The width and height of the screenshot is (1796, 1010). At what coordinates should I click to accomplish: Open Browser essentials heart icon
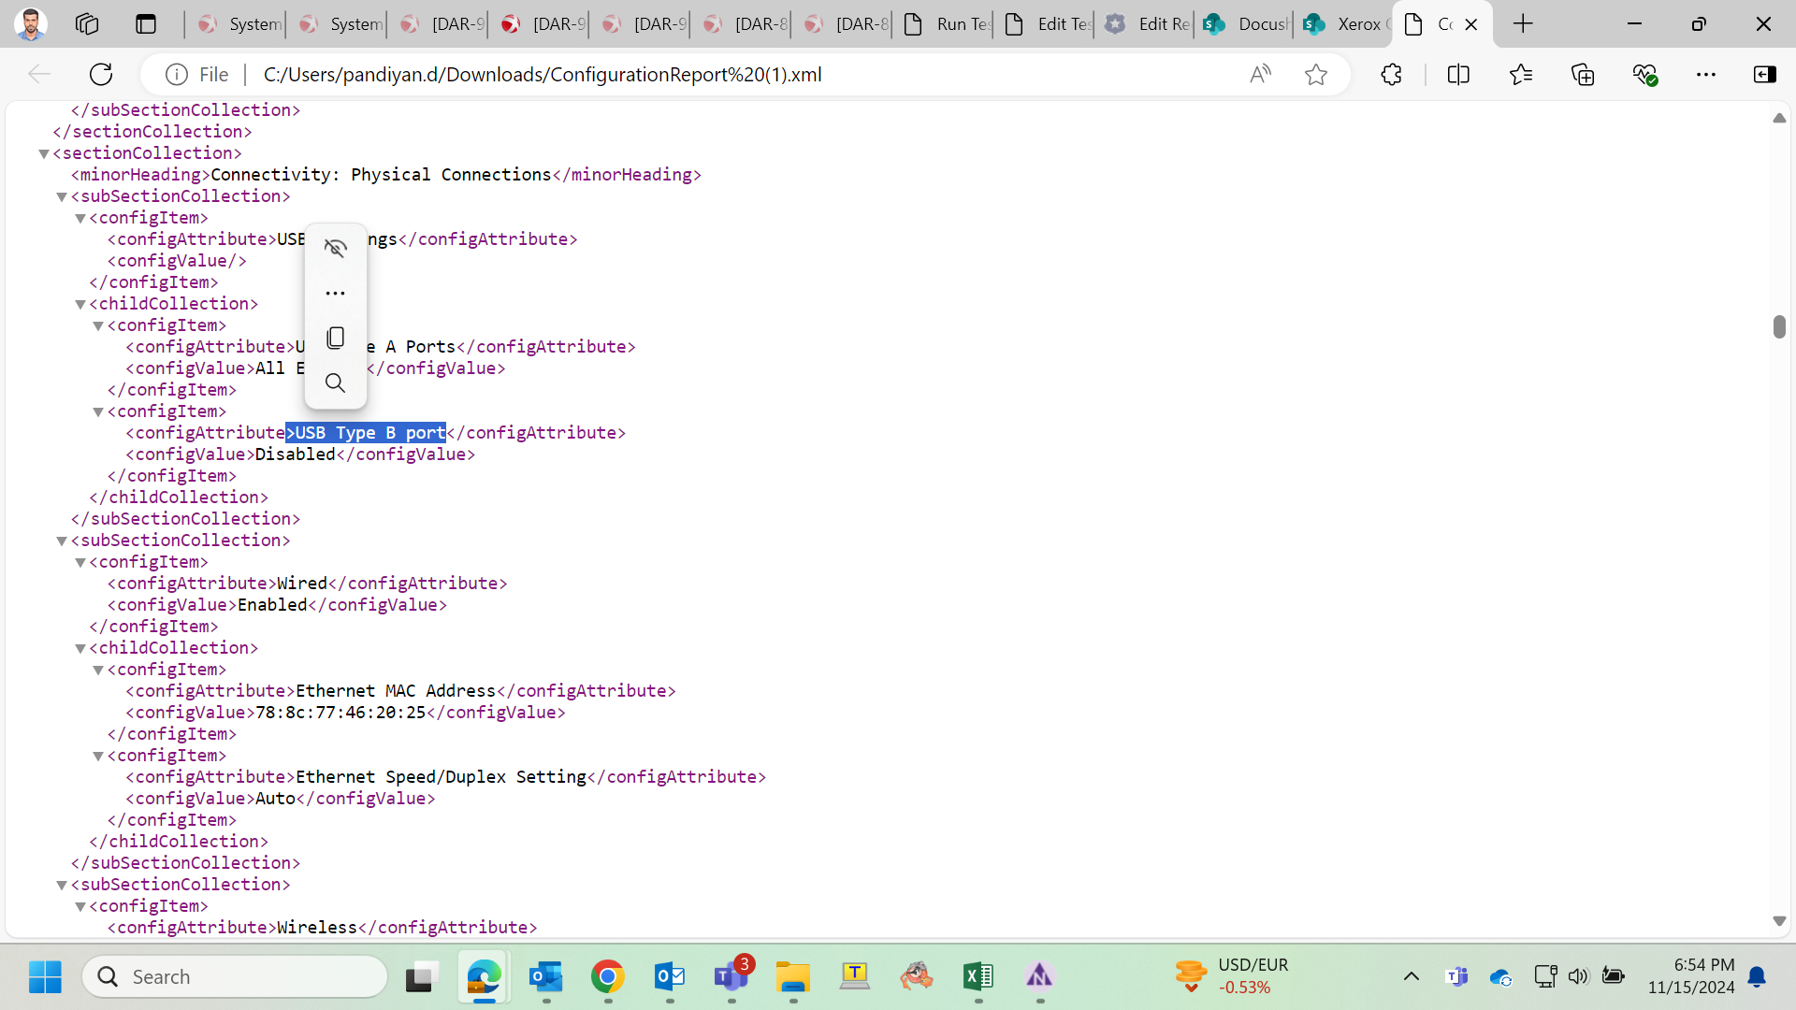coord(1644,75)
